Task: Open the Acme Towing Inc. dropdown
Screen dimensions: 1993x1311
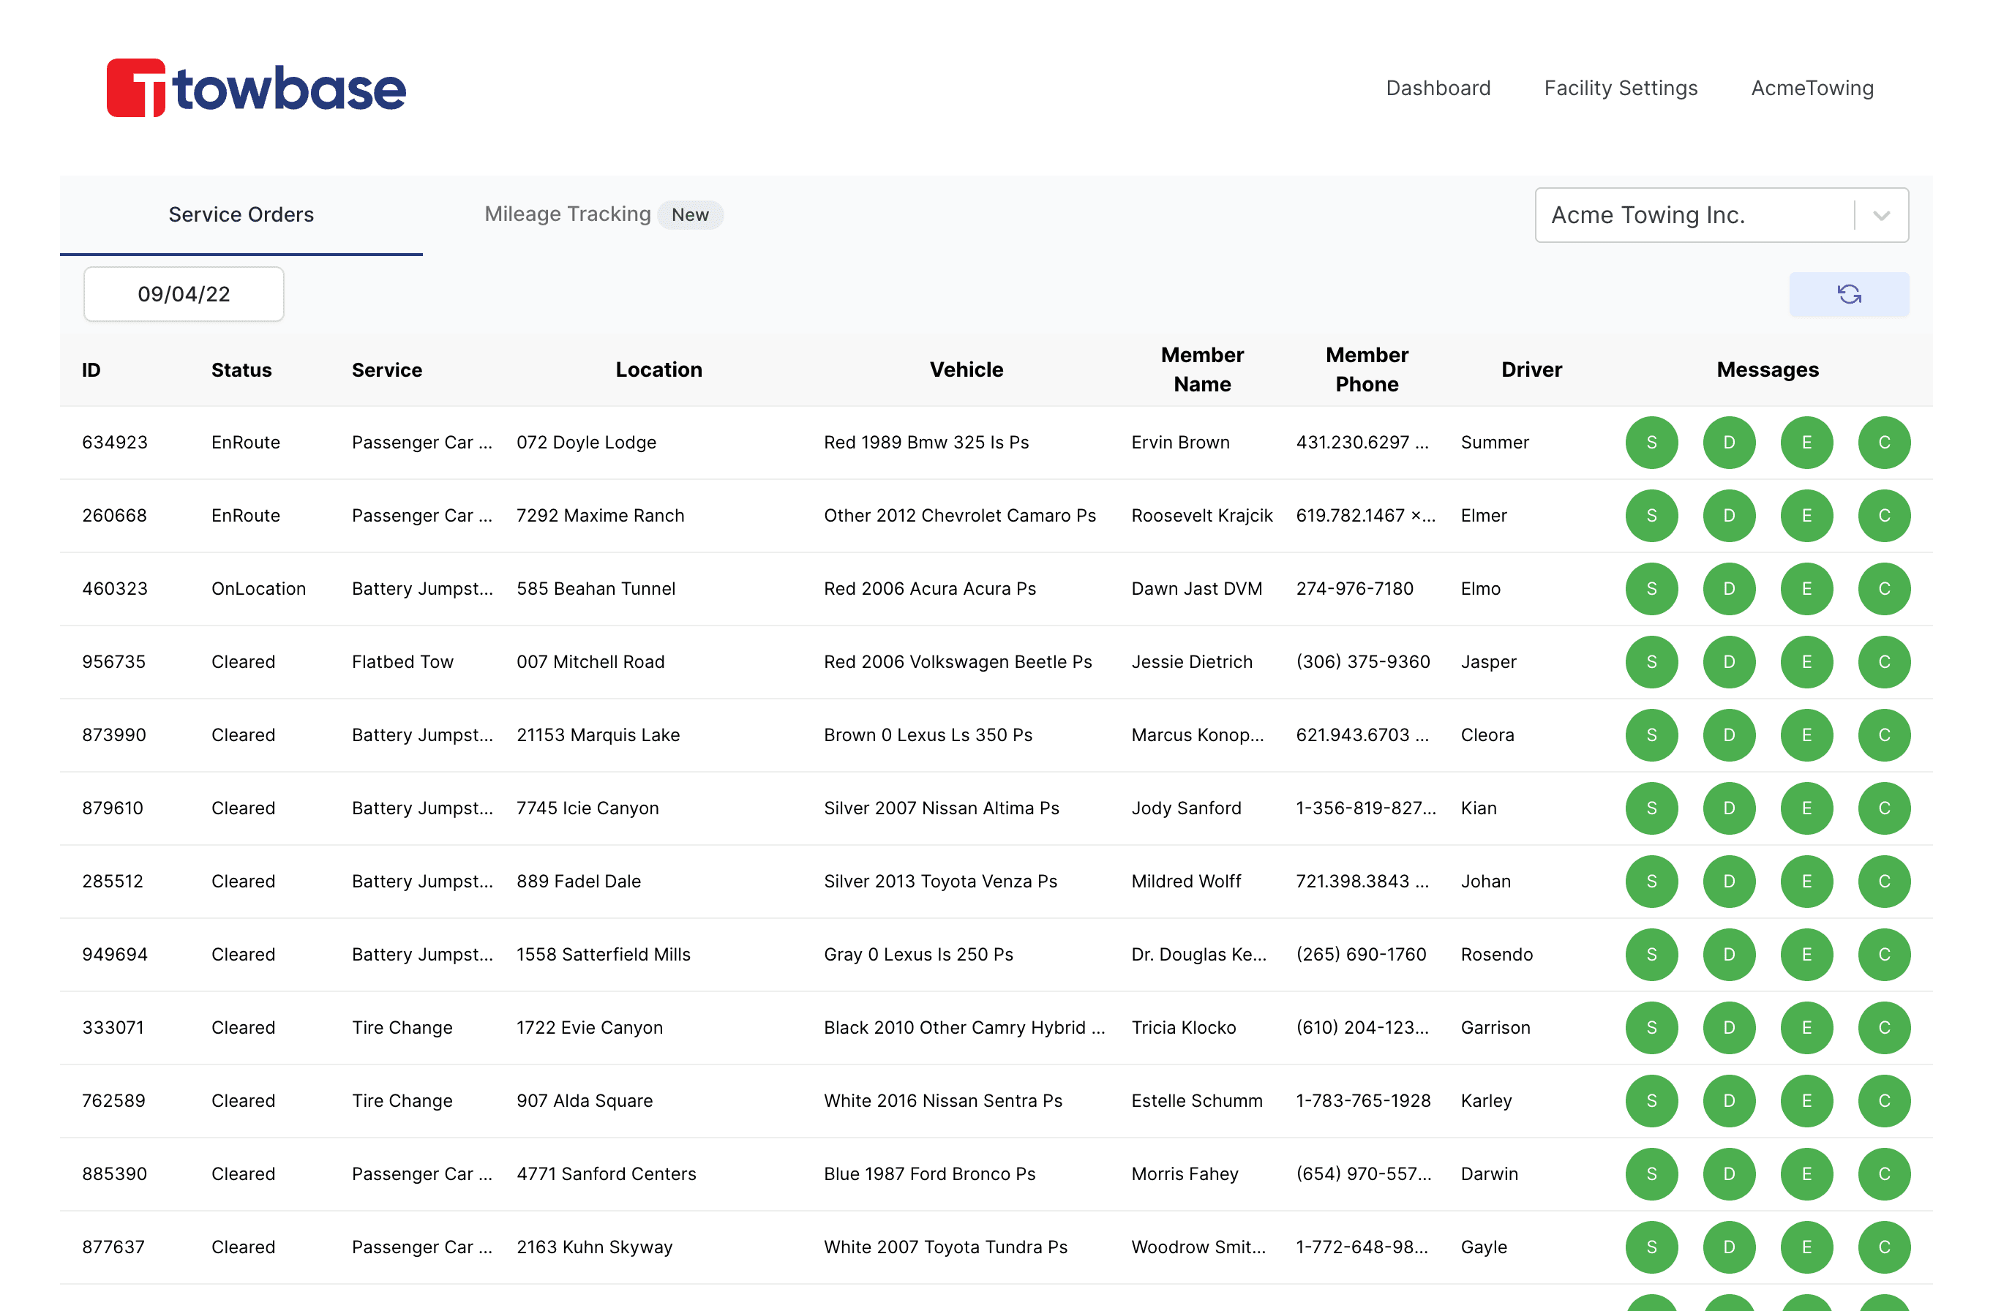Action: 1692,215
